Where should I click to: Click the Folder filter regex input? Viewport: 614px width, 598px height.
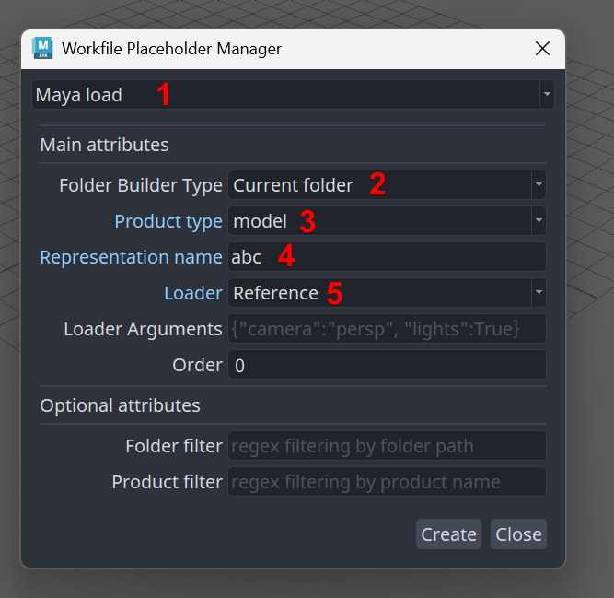tap(387, 446)
